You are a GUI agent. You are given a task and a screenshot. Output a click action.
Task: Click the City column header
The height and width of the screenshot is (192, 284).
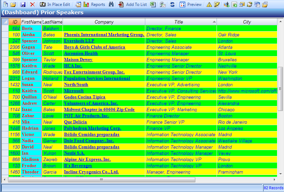tap(247, 22)
